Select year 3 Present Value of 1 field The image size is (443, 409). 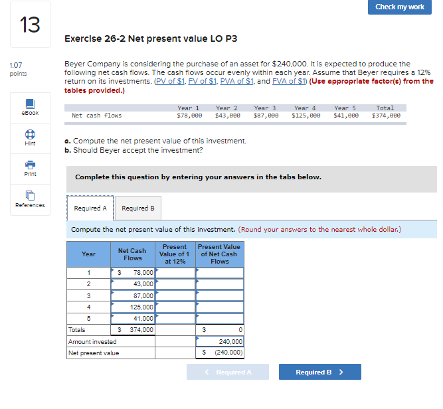pos(175,295)
